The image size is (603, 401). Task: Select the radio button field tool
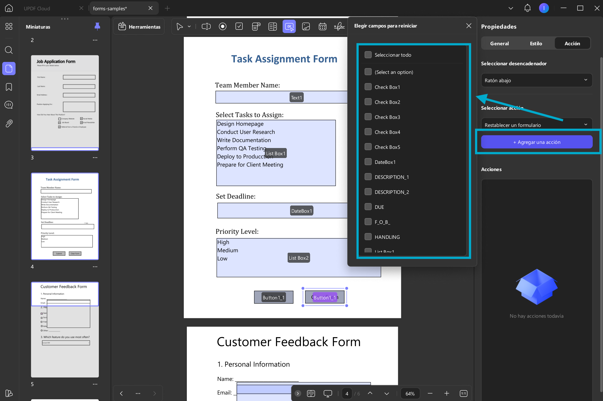click(223, 27)
